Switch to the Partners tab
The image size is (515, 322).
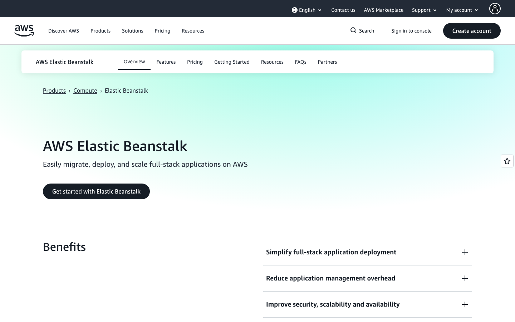[x=328, y=62]
